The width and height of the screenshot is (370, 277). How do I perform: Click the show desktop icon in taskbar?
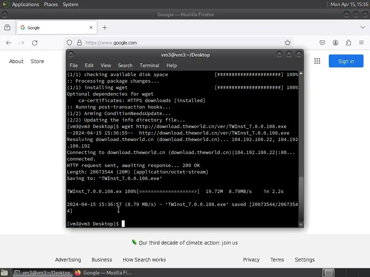(x=4, y=273)
